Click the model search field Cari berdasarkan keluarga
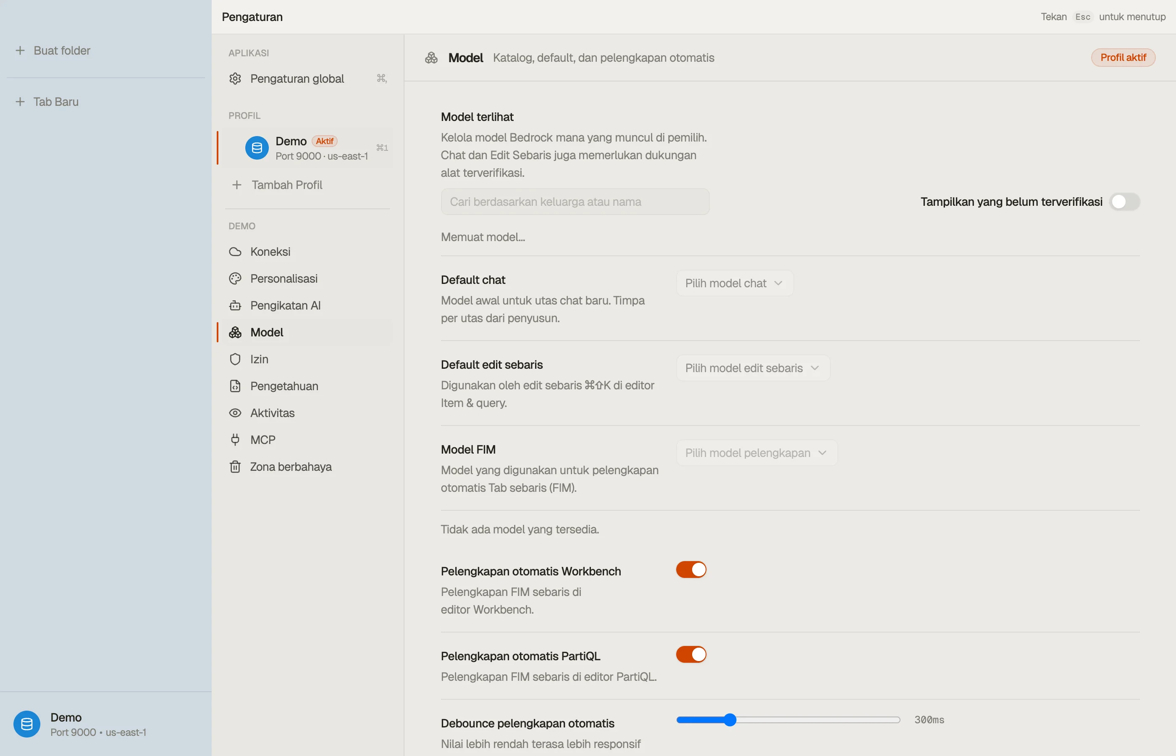This screenshot has height=756, width=1176. coord(575,202)
